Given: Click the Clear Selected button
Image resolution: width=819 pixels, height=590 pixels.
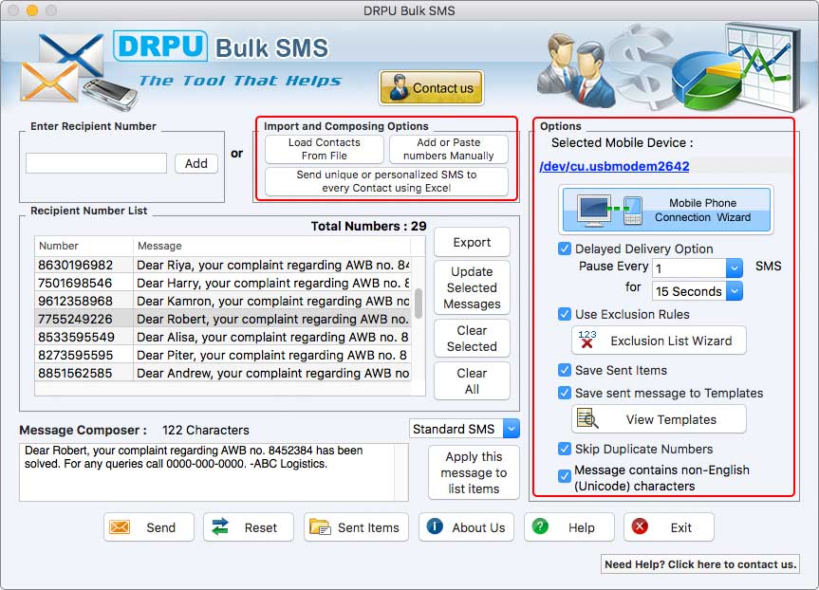Looking at the screenshot, I should (472, 339).
